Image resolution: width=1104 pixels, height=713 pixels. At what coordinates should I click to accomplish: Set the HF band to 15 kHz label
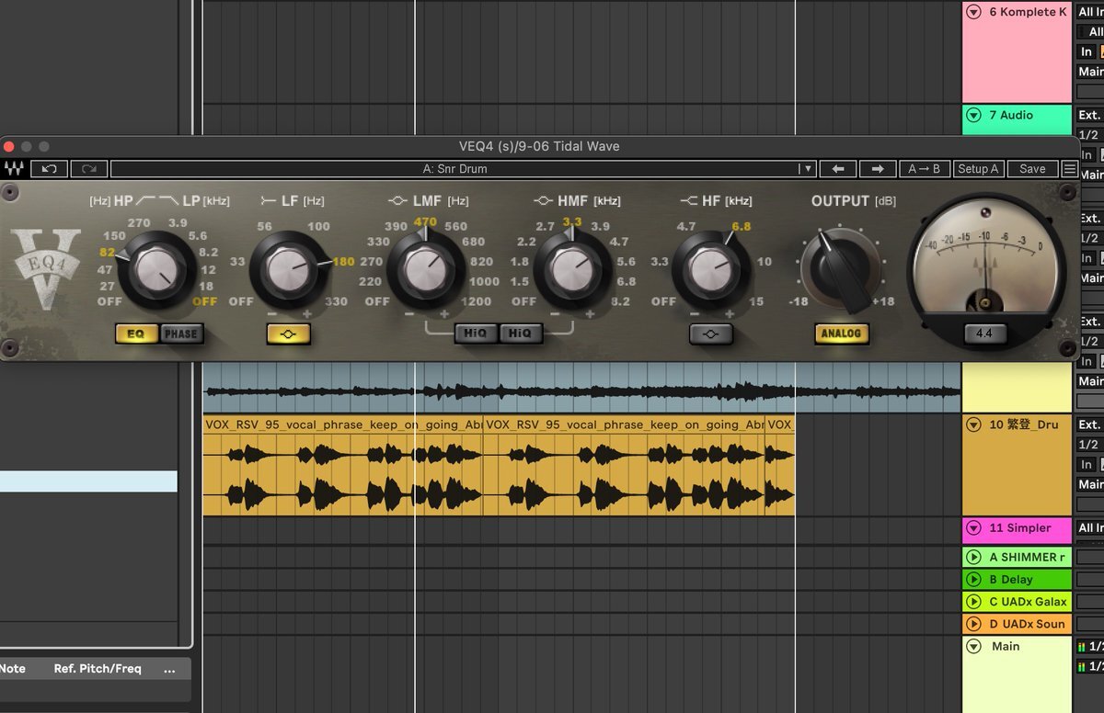click(756, 301)
